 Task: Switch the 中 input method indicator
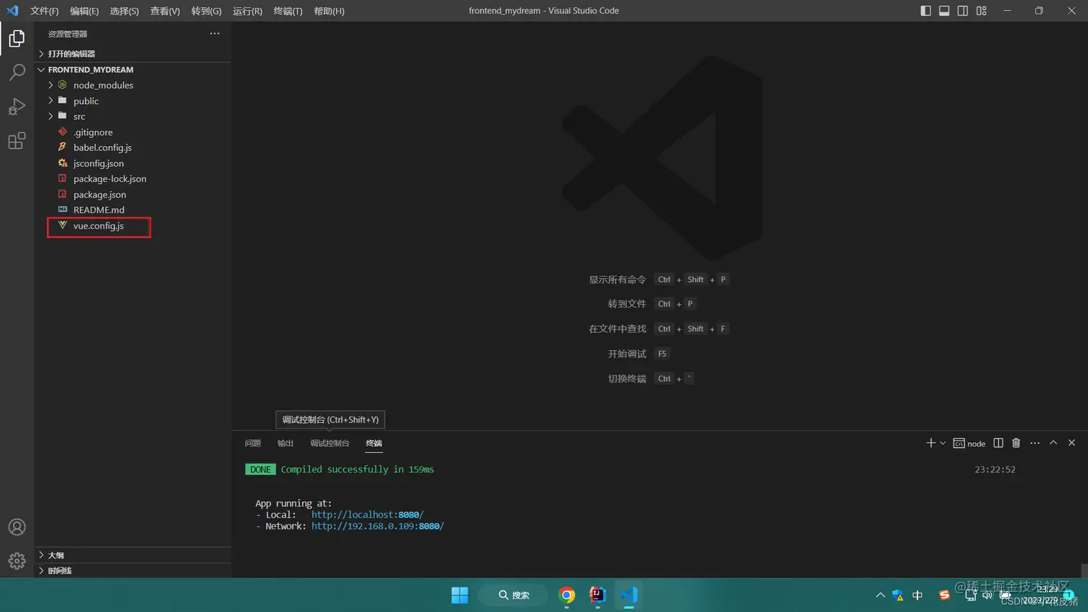(917, 595)
